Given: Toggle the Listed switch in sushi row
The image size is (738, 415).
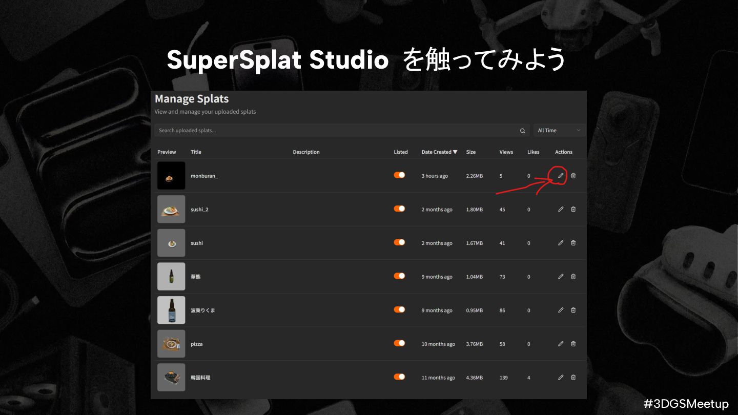Looking at the screenshot, I should tap(399, 242).
